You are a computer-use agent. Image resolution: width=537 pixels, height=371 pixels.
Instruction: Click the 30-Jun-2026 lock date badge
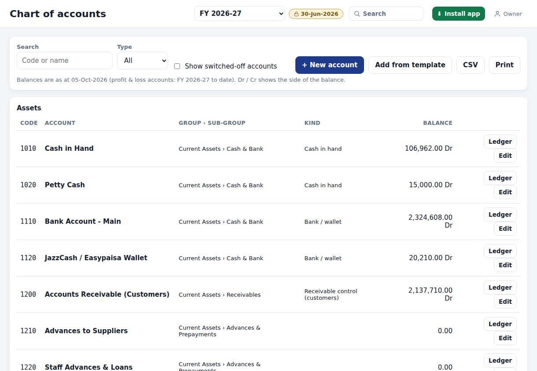coord(316,14)
